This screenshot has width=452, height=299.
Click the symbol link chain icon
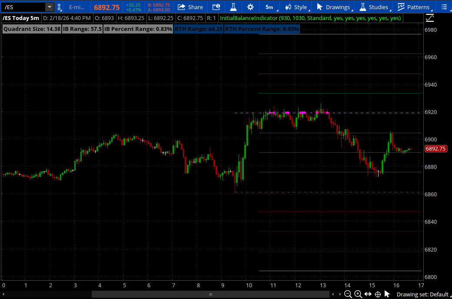pyautogui.click(x=60, y=7)
